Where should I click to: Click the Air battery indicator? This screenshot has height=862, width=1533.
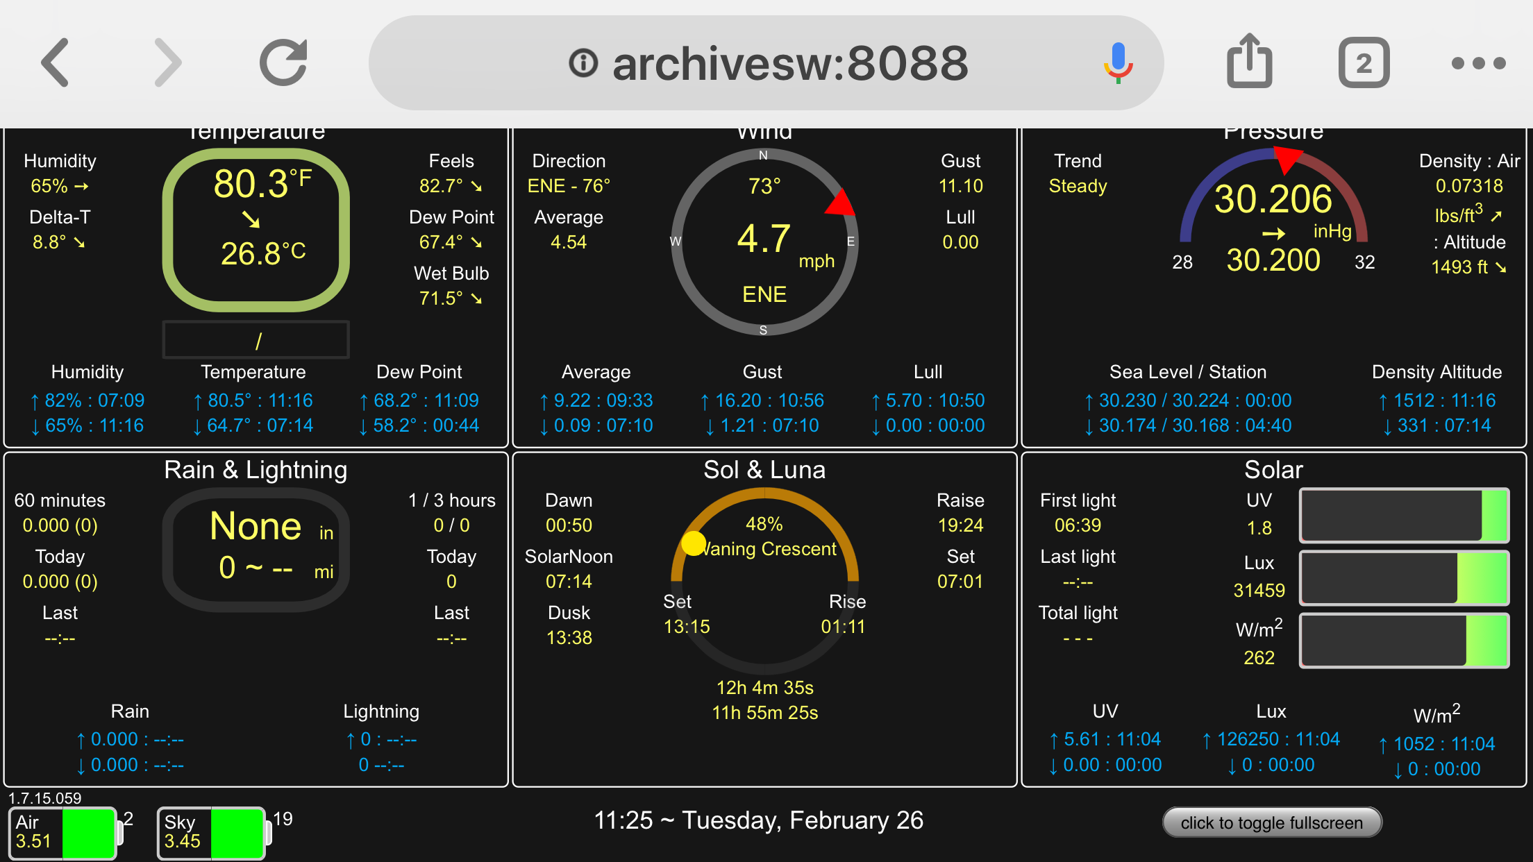click(x=65, y=832)
